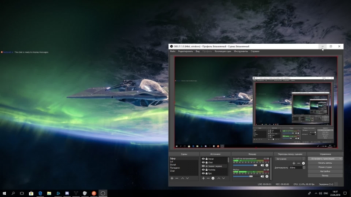Image resolution: width=351 pixels, height=197 pixels.
Task: Open Discord from the taskbar
Action: (67, 193)
